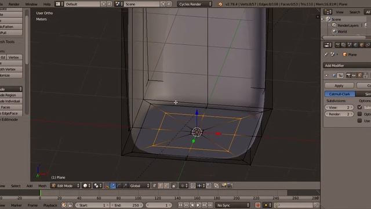371x209 pixels.
Task: Toggle the 3D manipulator widget icon
Action: [107, 186]
